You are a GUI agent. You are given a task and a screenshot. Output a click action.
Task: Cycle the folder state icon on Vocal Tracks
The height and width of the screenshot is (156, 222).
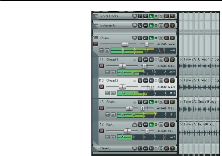[135, 16]
